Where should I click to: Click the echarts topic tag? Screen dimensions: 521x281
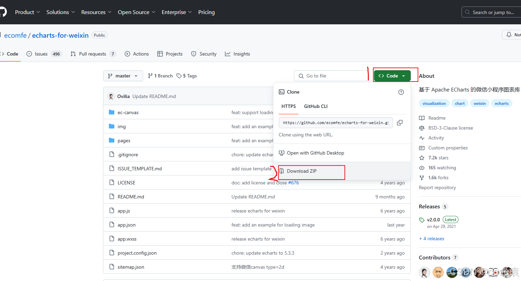pyautogui.click(x=502, y=103)
